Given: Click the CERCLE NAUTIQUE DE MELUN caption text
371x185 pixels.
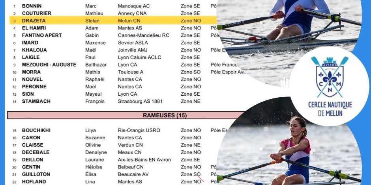Looking at the screenshot, I should pyautogui.click(x=330, y=109).
